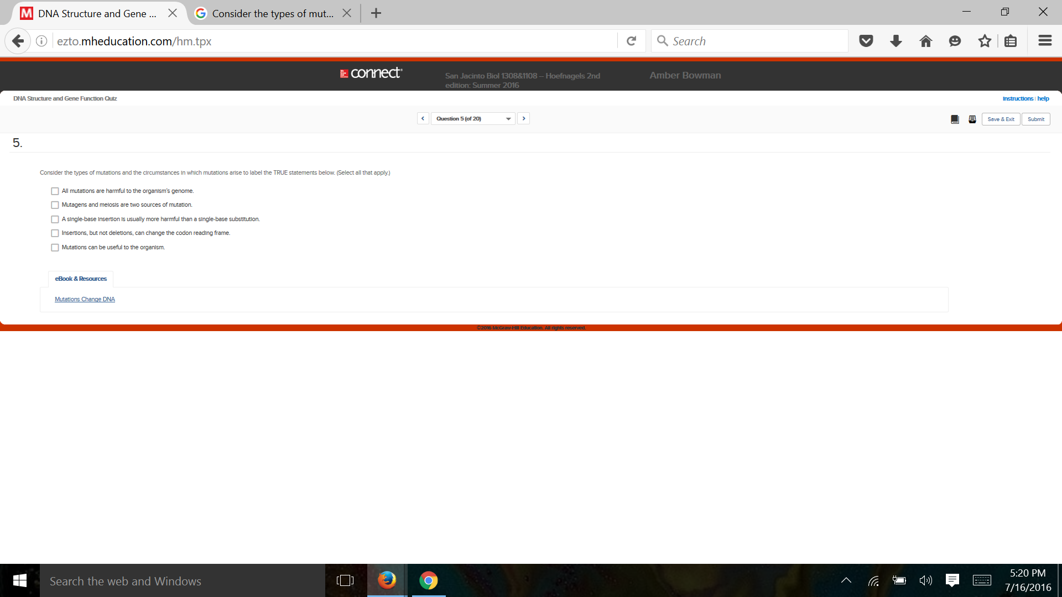Open the Mutations Change DNA link
The width and height of the screenshot is (1062, 597).
[x=85, y=300]
